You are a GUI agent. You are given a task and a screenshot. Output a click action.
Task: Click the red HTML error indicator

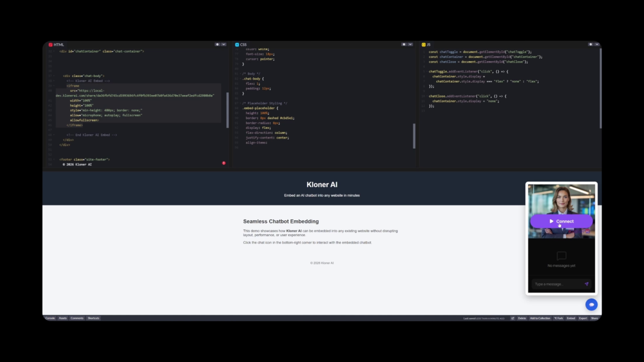point(224,163)
